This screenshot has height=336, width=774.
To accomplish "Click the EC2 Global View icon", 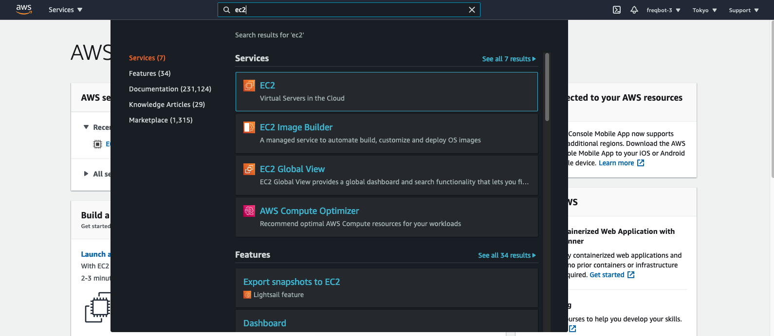I will pyautogui.click(x=249, y=169).
